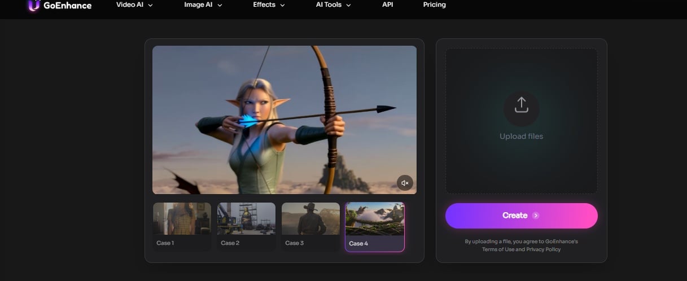687x281 pixels.
Task: Click the GoEnhance brand name text
Action: click(67, 5)
